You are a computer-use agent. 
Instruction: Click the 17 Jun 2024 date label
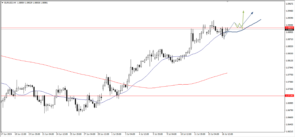6,134
